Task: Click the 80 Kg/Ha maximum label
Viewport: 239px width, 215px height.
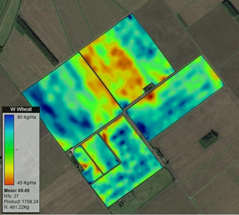Action: [27, 117]
